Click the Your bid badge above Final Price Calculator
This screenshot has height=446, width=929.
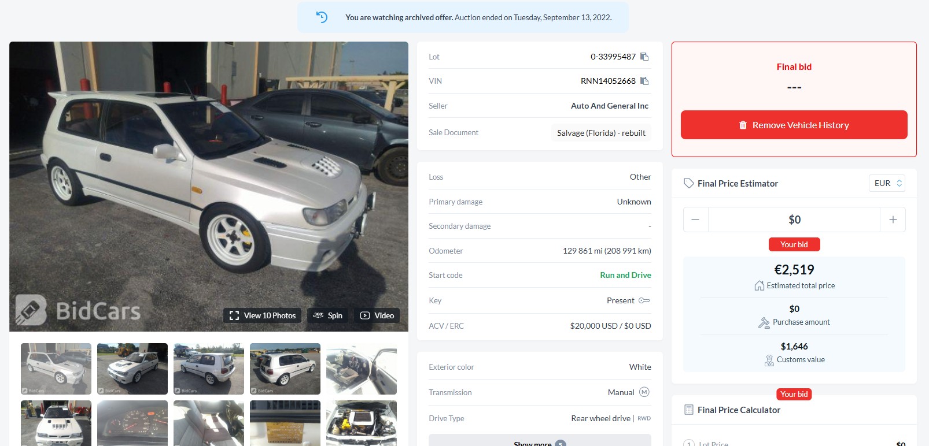[794, 394]
